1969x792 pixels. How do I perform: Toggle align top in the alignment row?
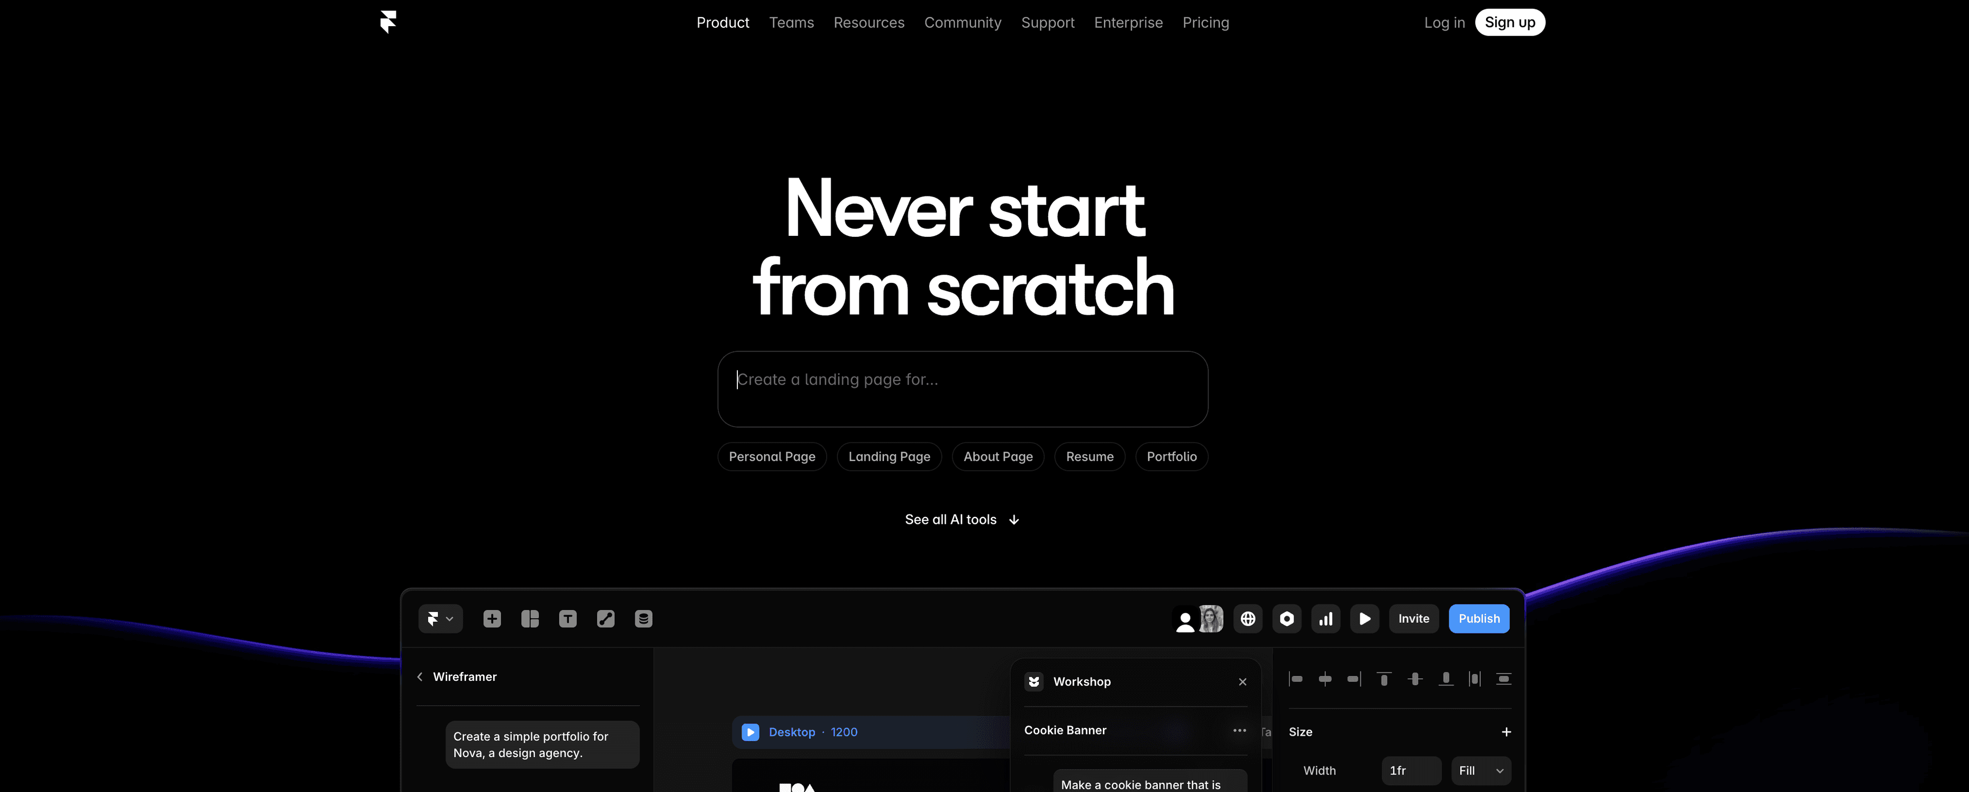click(1383, 678)
